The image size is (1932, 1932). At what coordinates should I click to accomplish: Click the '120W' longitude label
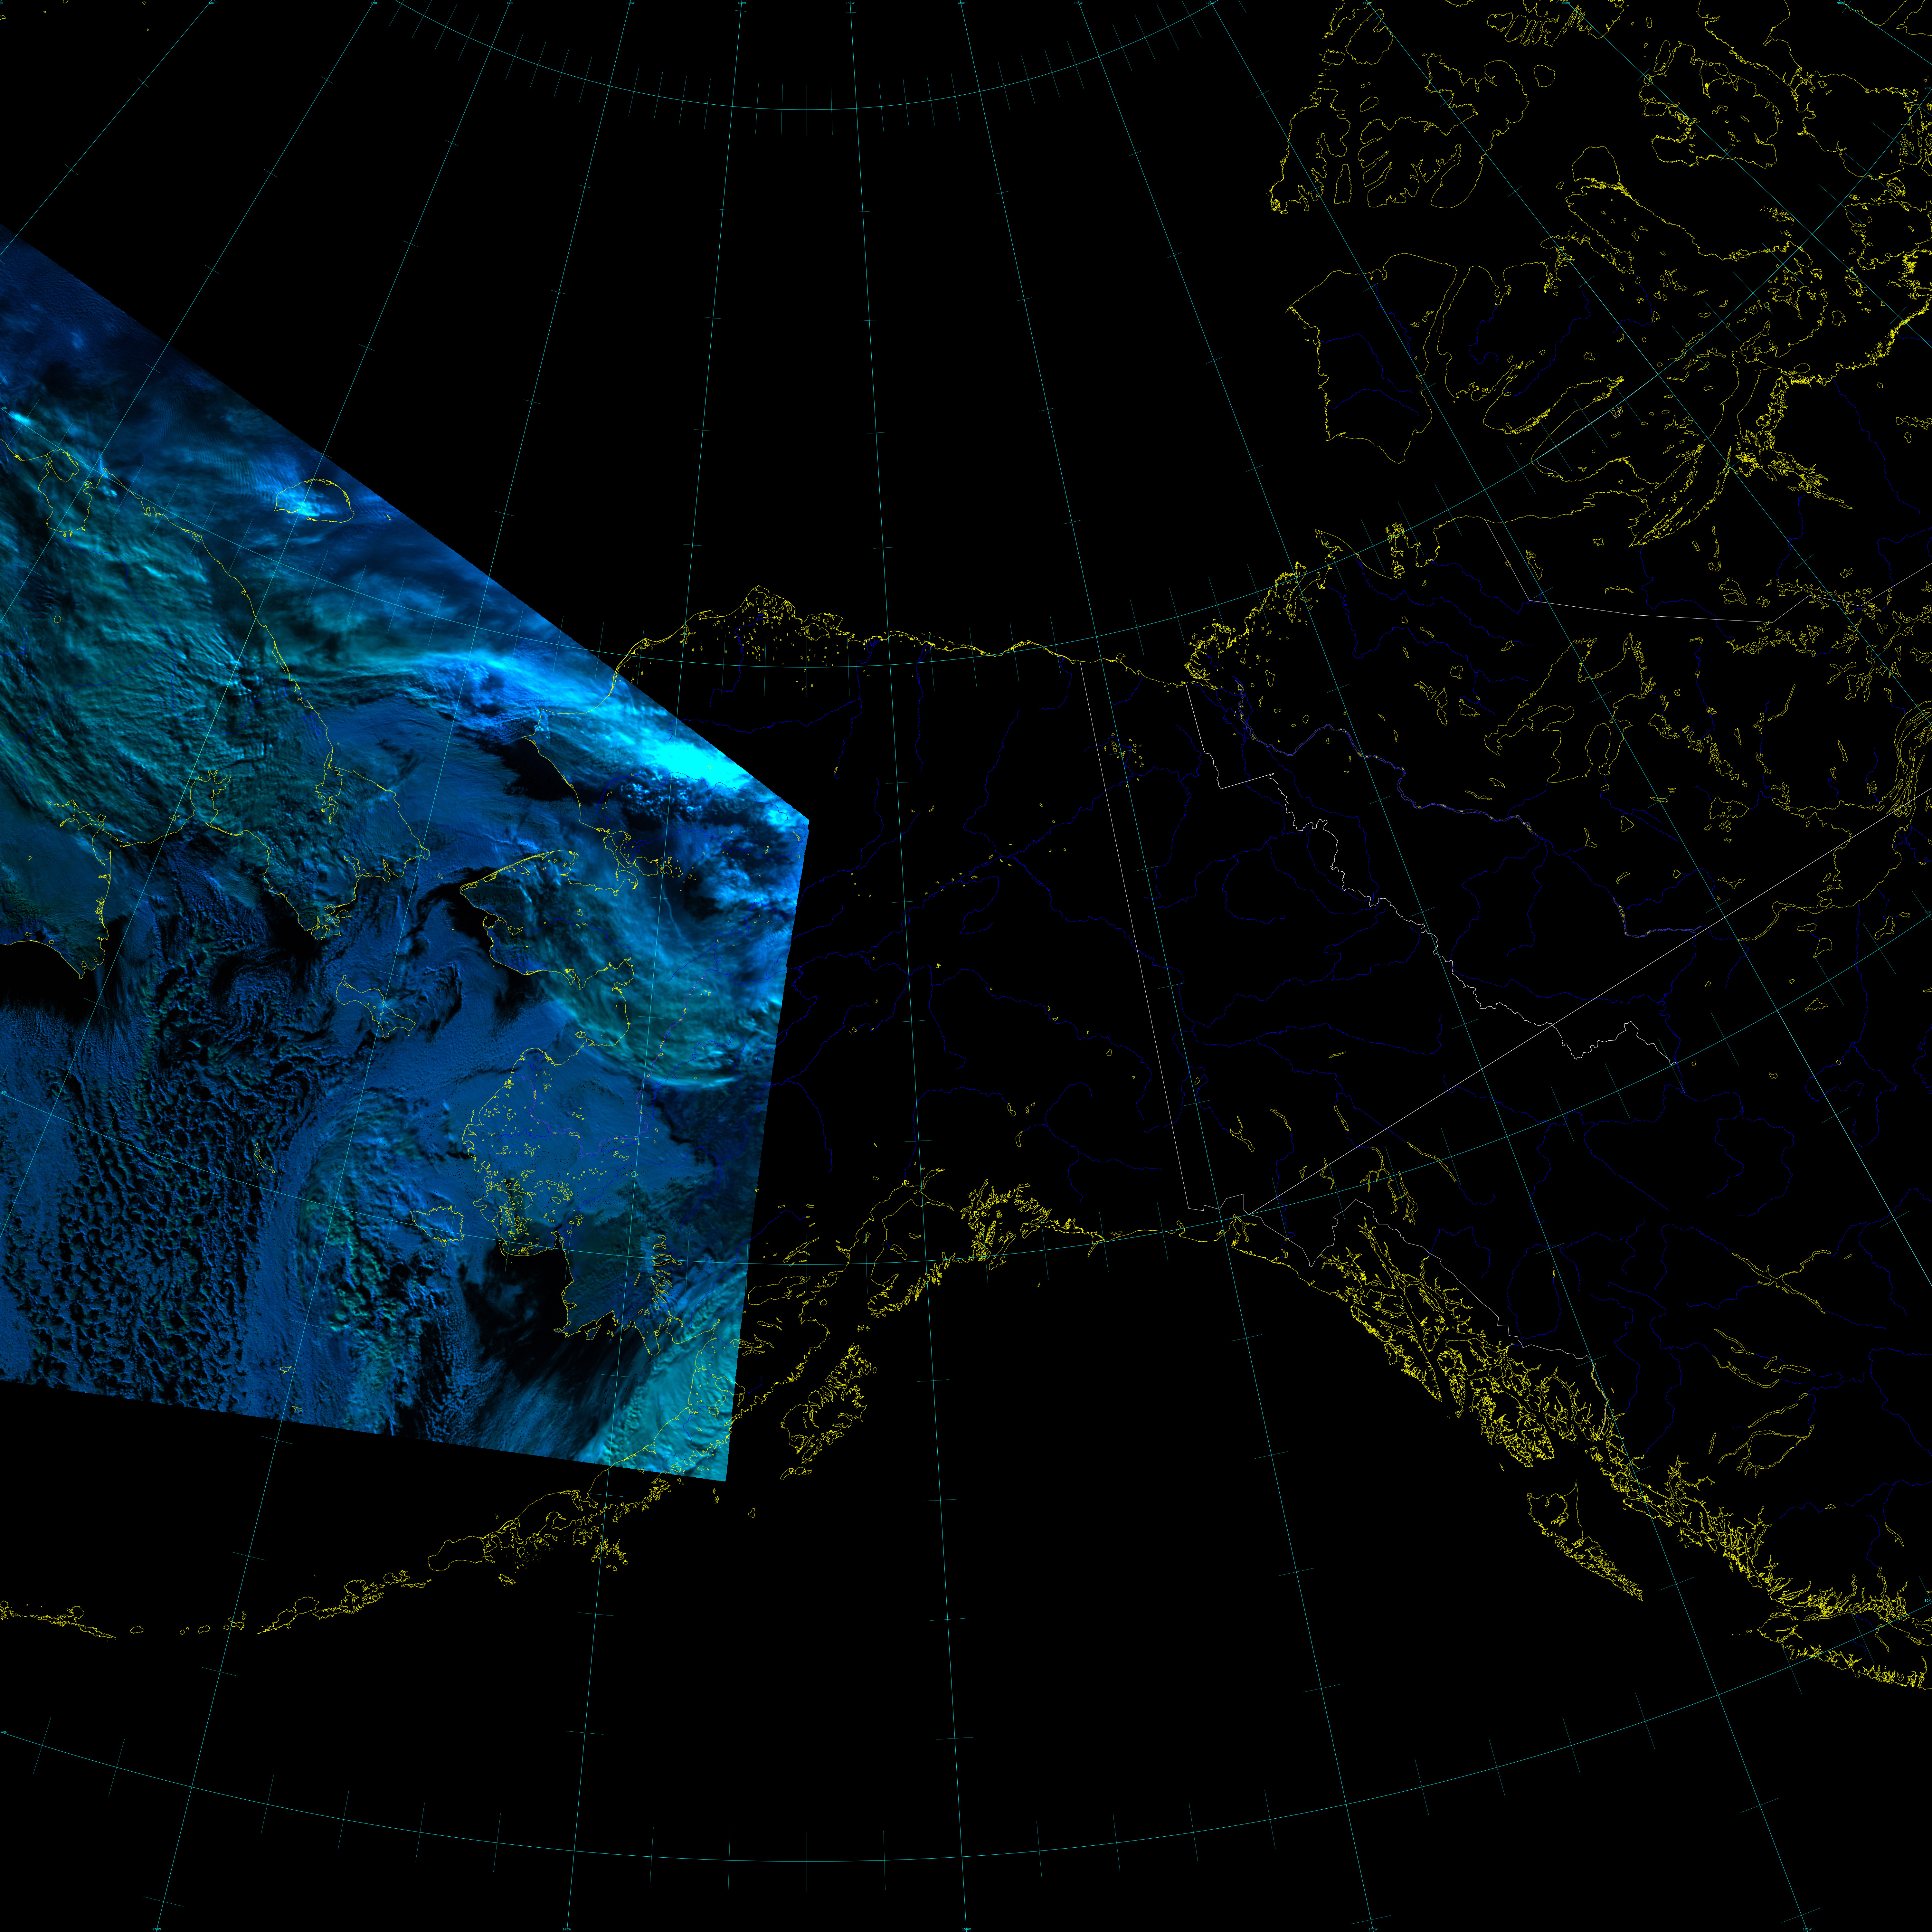[1210, 3]
